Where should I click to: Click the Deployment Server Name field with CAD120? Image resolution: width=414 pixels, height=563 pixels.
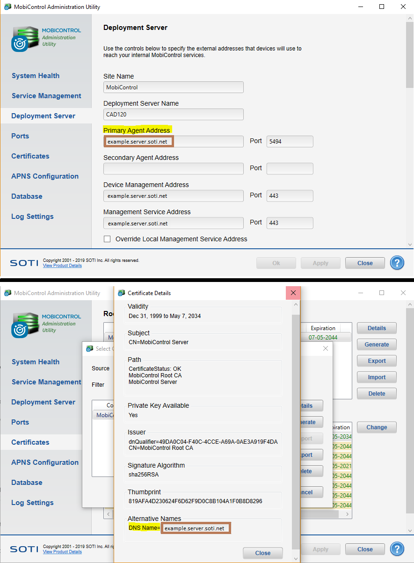173,114
